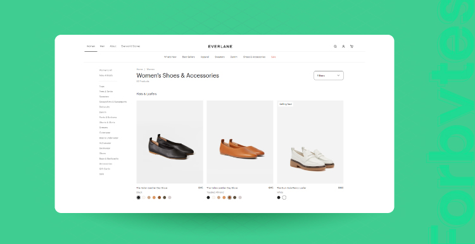475x244 pixels.
Task: Open Women's All sidebar link
Action: (106, 70)
